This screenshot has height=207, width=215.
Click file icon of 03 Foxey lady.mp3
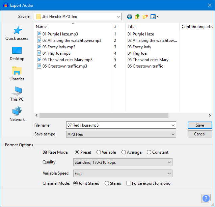[39, 47]
